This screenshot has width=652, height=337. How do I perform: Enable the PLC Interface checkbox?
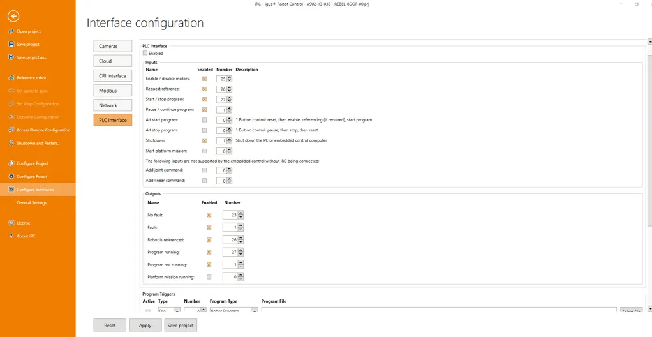[145, 53]
